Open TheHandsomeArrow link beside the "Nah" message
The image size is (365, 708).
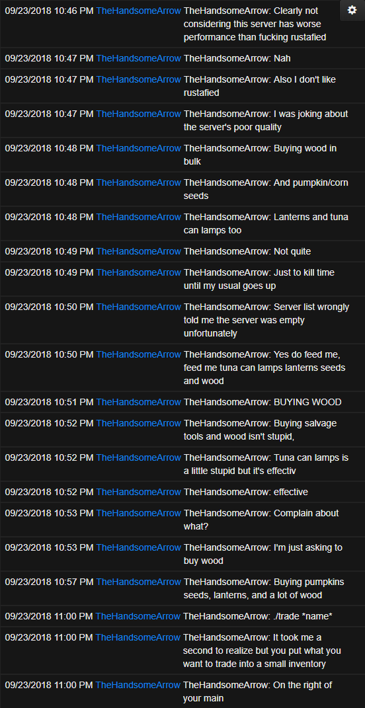[139, 58]
